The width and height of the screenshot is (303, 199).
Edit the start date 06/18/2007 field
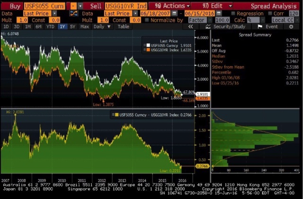point(155,13)
